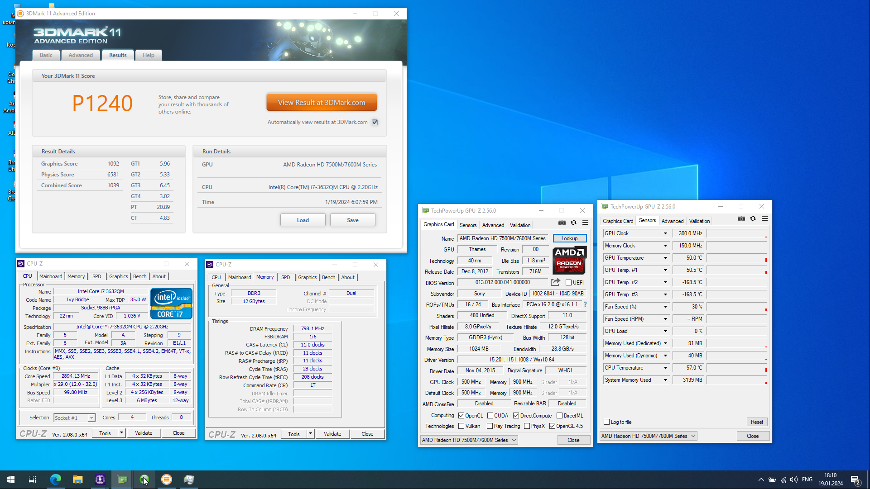
Task: Click the taskbar clock and date
Action: 830,480
